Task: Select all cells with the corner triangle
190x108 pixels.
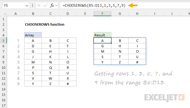Action: [x=4, y=13]
